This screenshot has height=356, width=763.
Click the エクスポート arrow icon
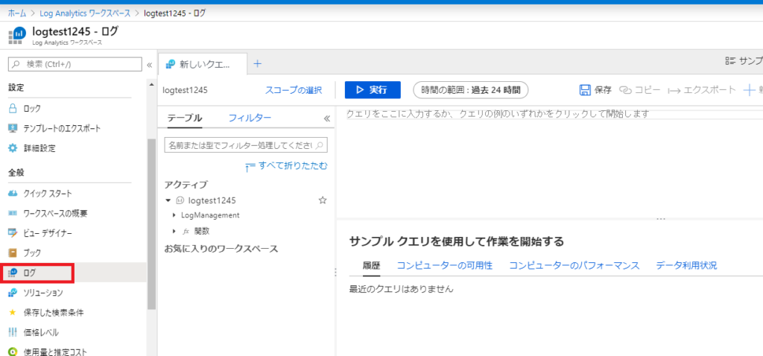pyautogui.click(x=674, y=90)
